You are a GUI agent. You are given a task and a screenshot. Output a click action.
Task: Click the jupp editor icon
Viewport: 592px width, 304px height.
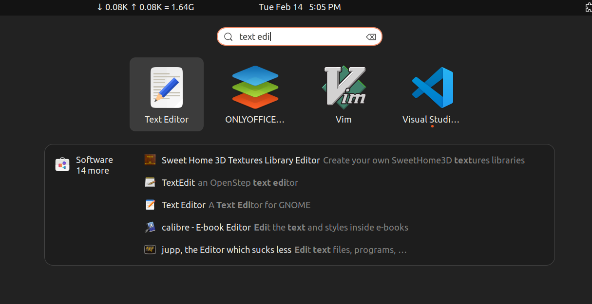150,250
